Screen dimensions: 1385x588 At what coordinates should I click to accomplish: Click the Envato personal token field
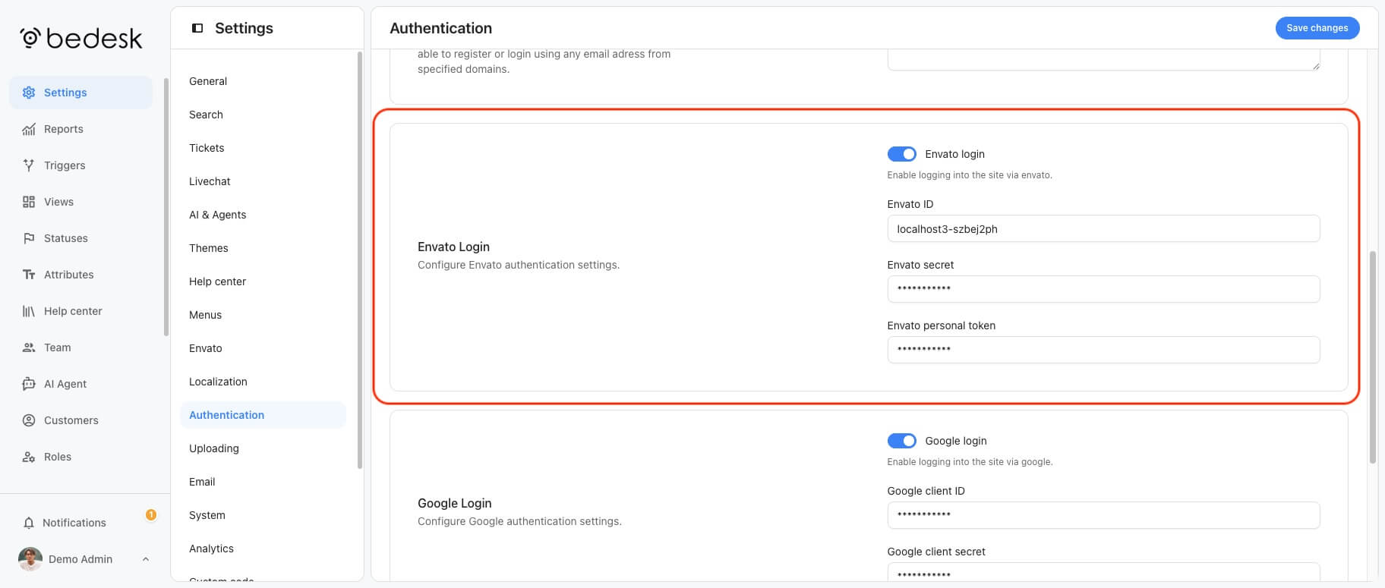click(1103, 350)
